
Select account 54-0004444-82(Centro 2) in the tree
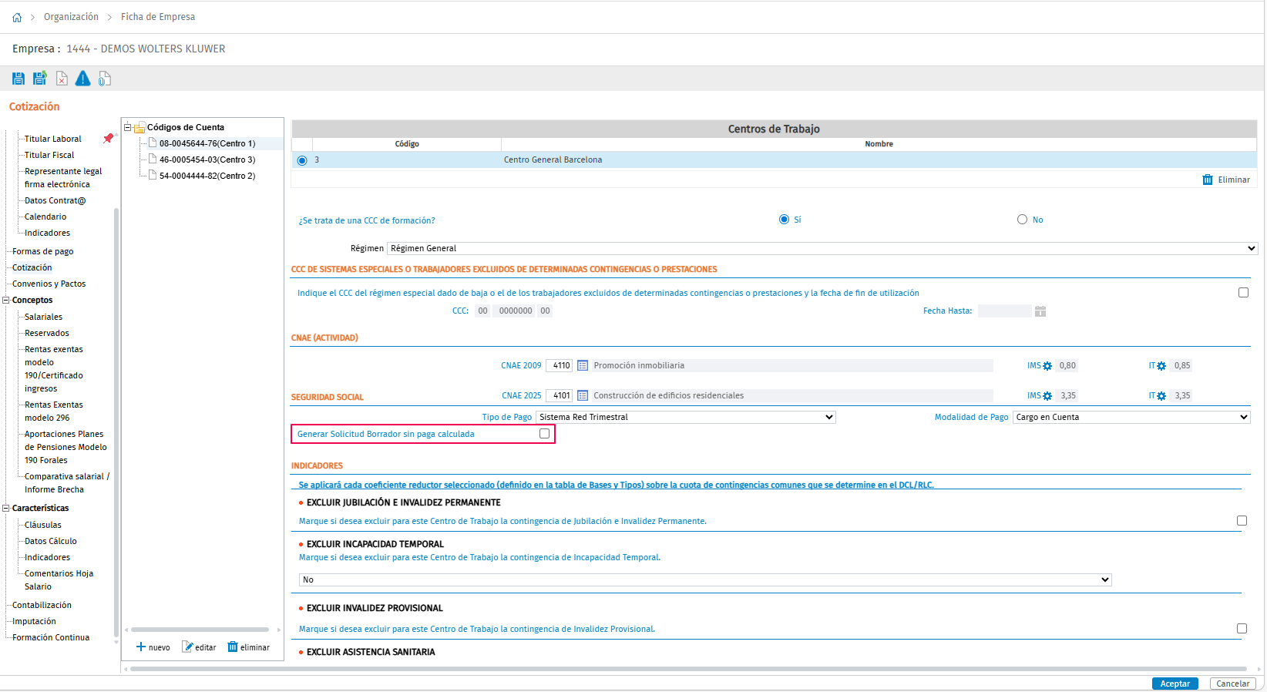207,176
